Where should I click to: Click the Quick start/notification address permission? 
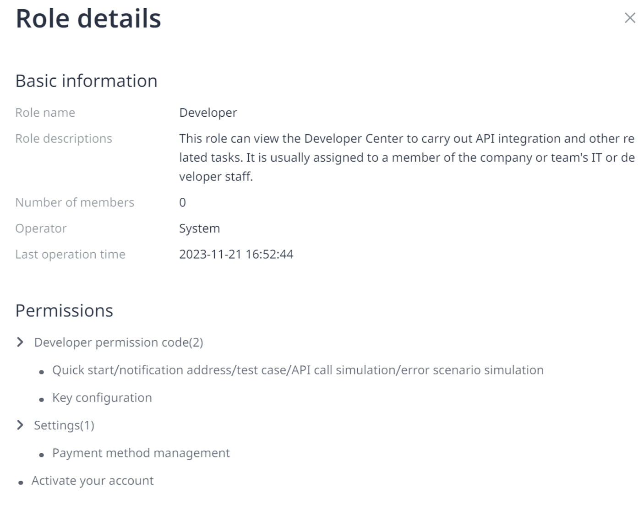[x=298, y=370]
